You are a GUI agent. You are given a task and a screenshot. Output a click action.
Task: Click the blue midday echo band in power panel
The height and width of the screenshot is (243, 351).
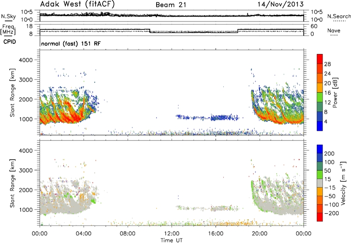tap(208, 117)
